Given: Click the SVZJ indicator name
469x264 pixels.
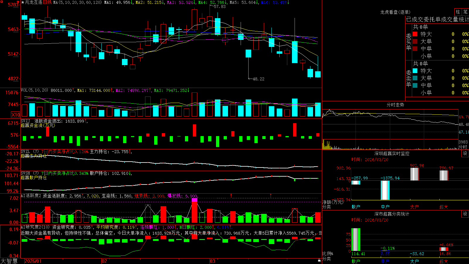Looking at the screenshot, I should 26,121.
